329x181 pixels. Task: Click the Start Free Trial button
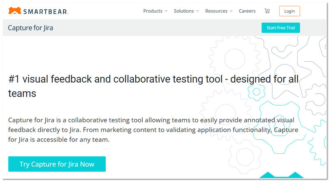[x=280, y=28]
